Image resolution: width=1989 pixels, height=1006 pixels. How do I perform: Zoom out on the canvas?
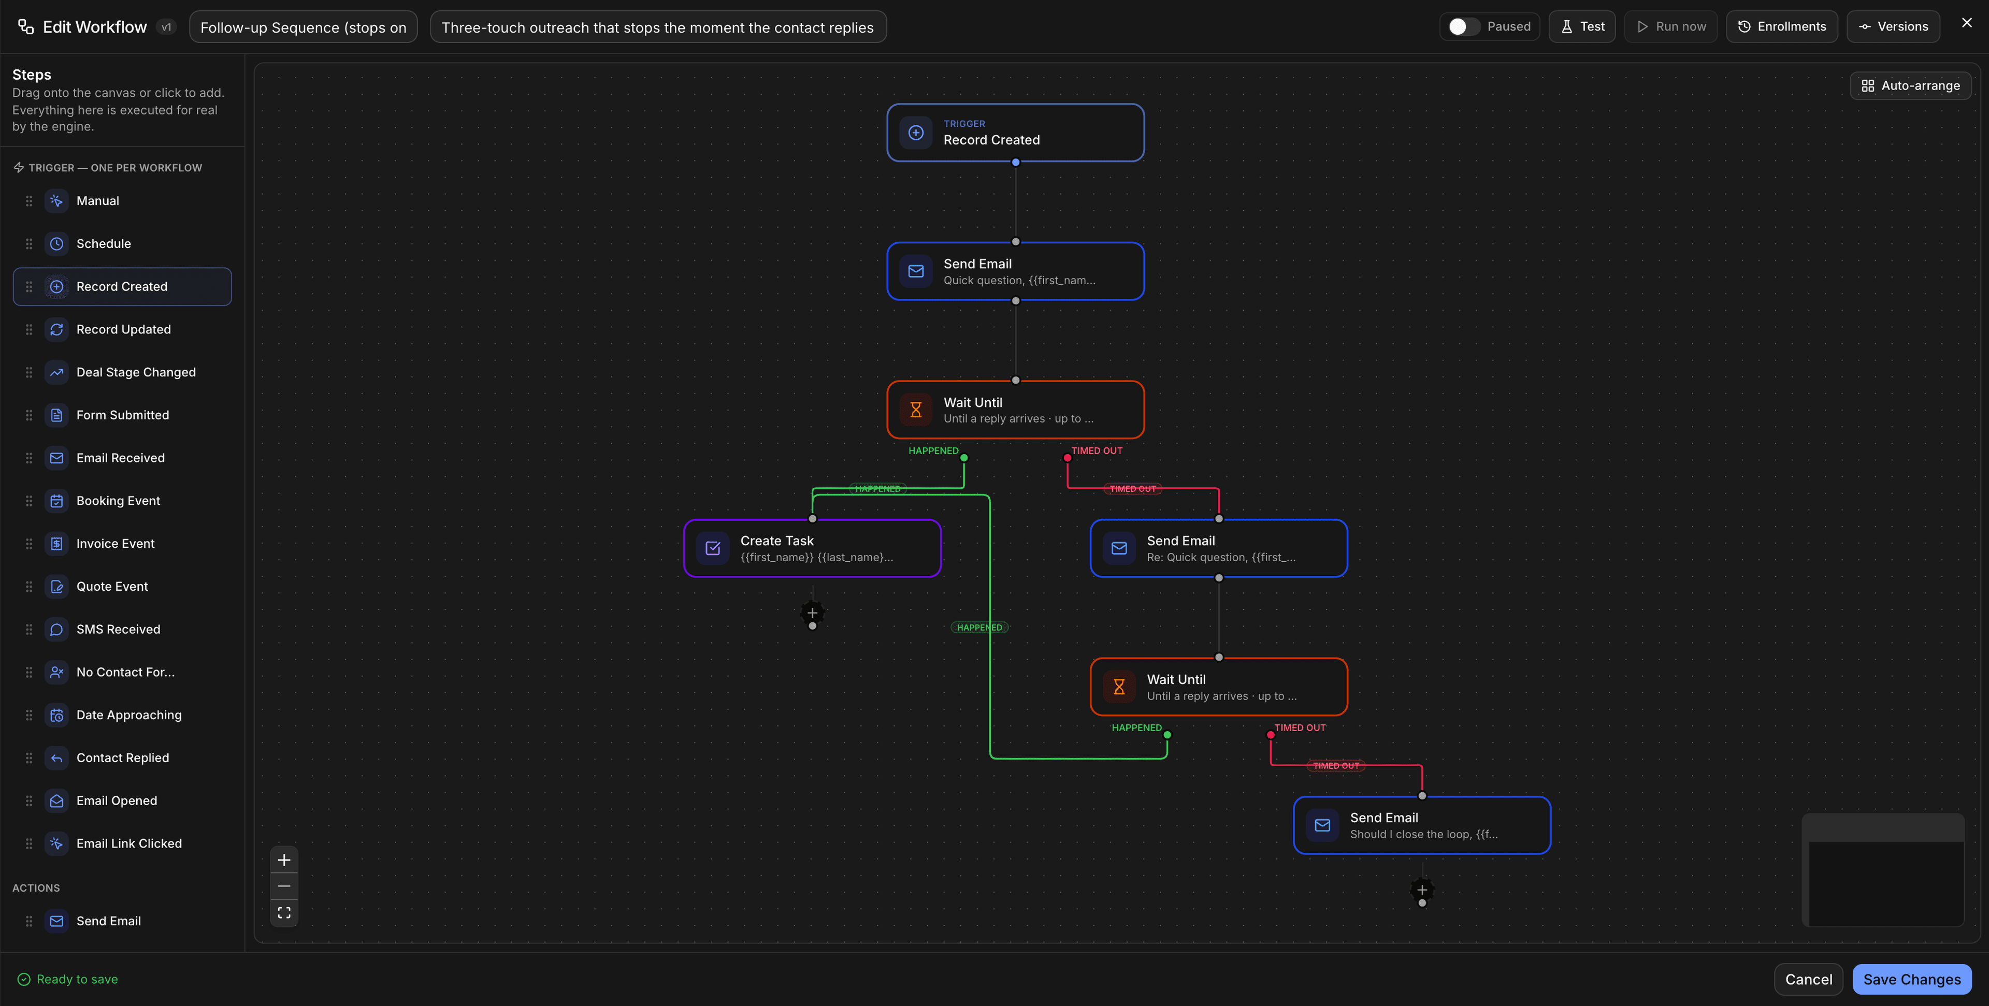point(284,886)
